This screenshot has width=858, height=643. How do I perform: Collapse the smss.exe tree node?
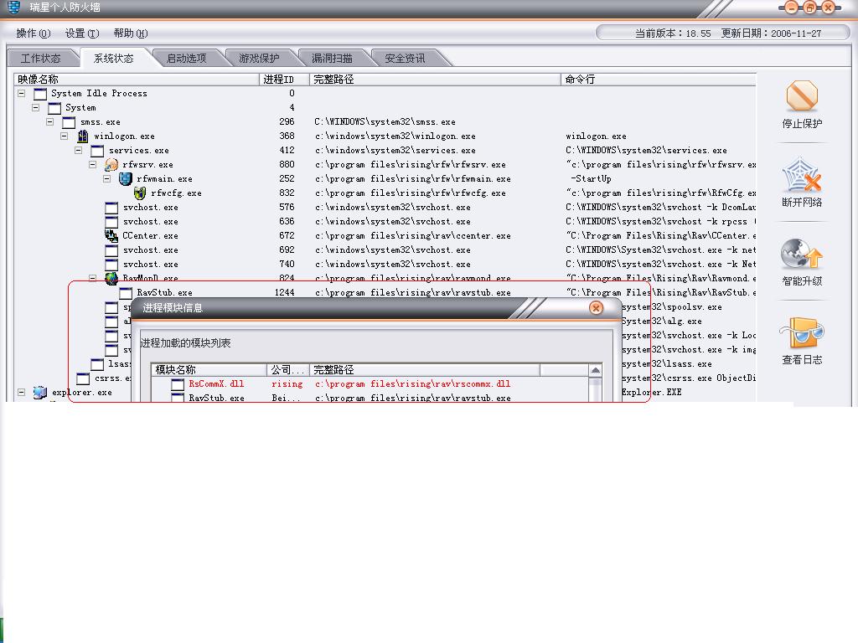tap(49, 121)
